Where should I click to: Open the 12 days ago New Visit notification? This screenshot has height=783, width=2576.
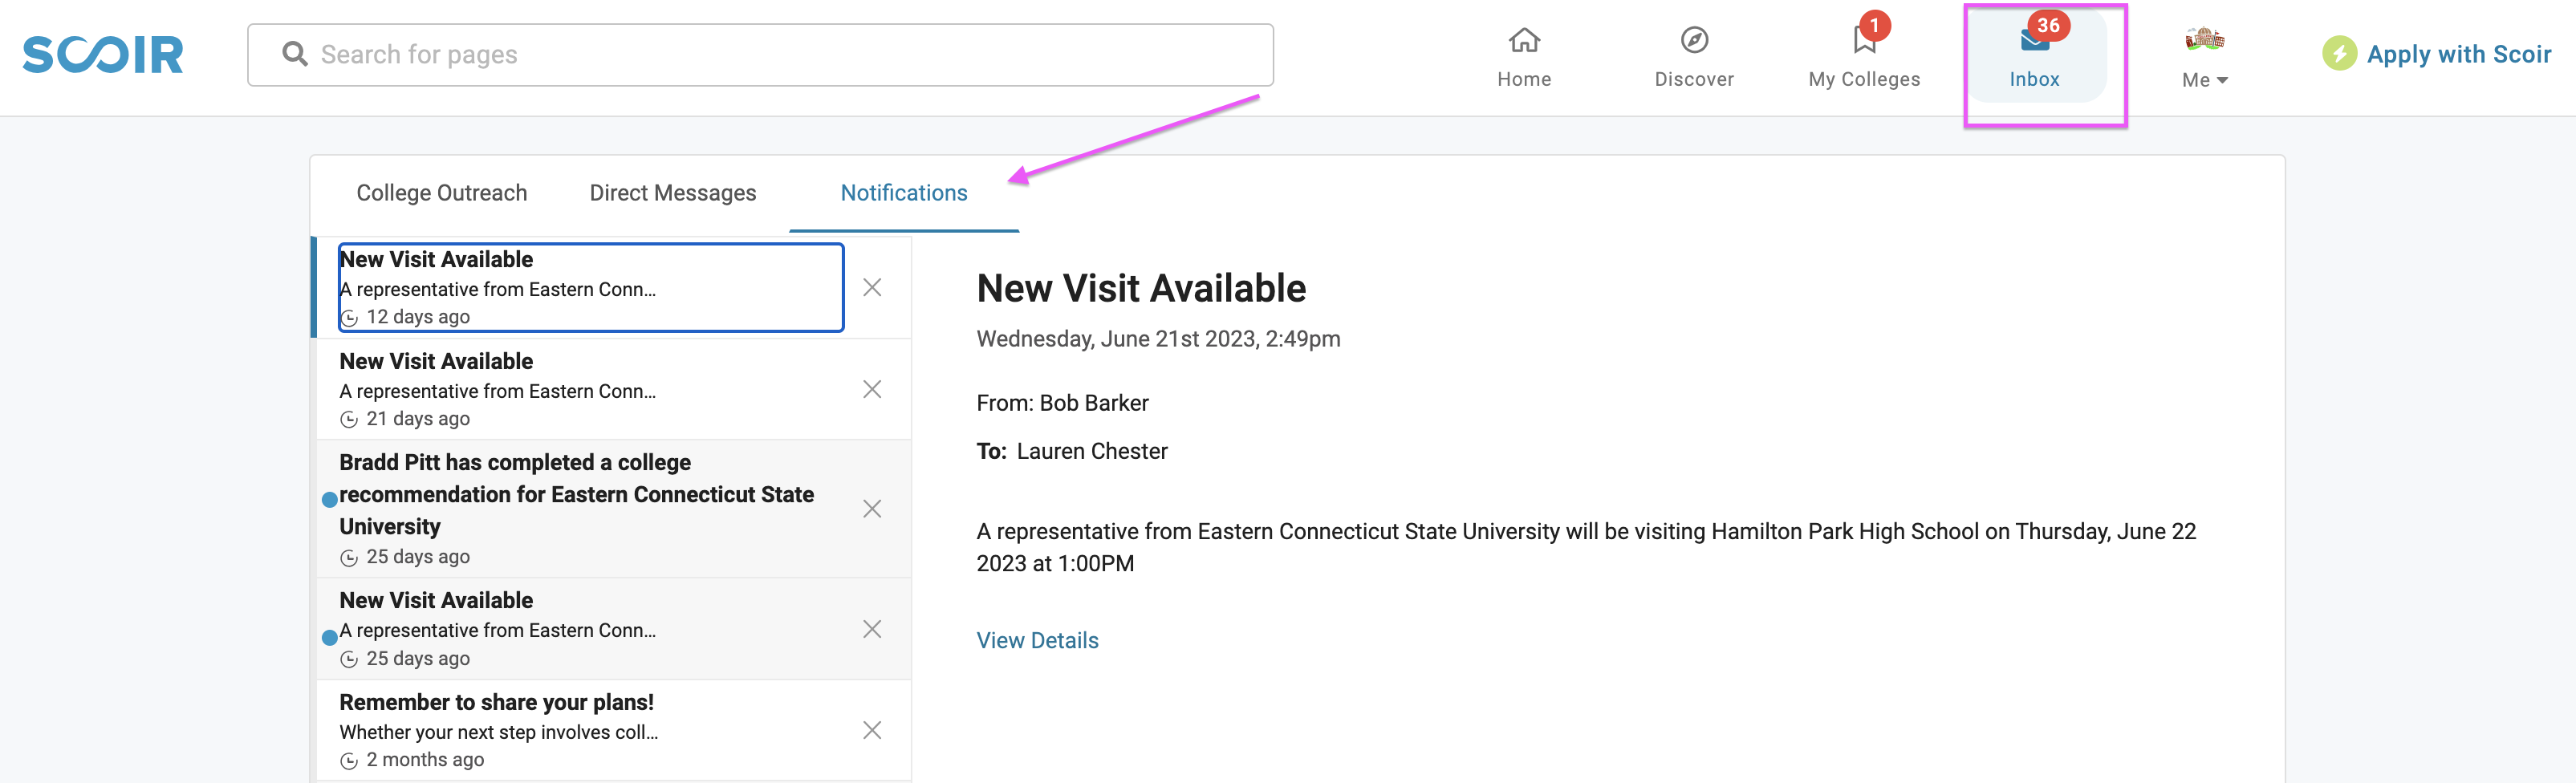click(591, 287)
